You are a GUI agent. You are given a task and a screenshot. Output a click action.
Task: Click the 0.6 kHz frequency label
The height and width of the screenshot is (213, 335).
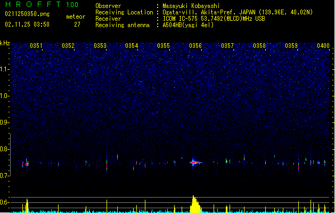click(5, 202)
